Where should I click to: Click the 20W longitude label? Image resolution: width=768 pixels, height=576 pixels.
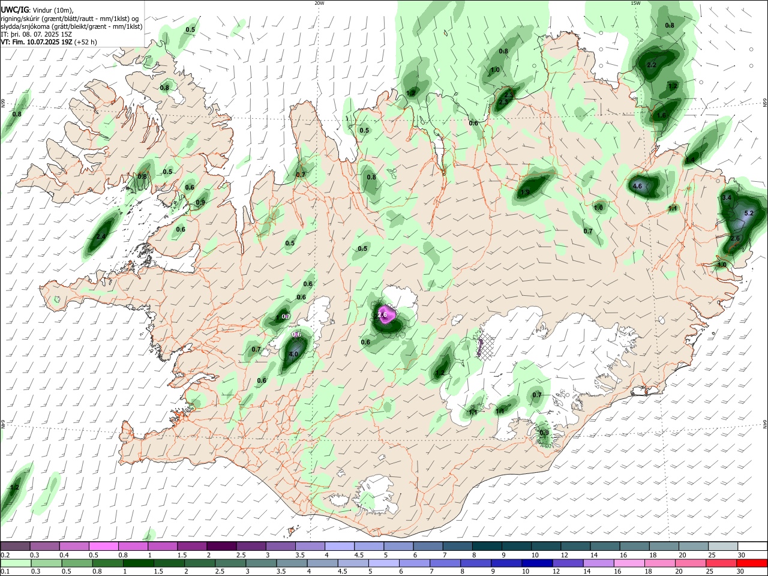point(319,3)
